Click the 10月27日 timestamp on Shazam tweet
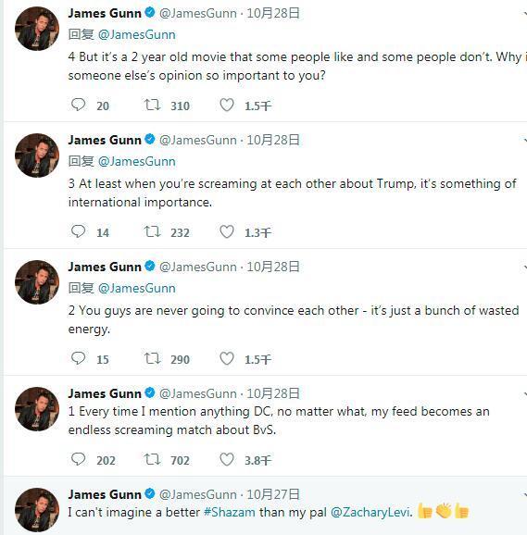The image size is (527, 535). (x=273, y=494)
